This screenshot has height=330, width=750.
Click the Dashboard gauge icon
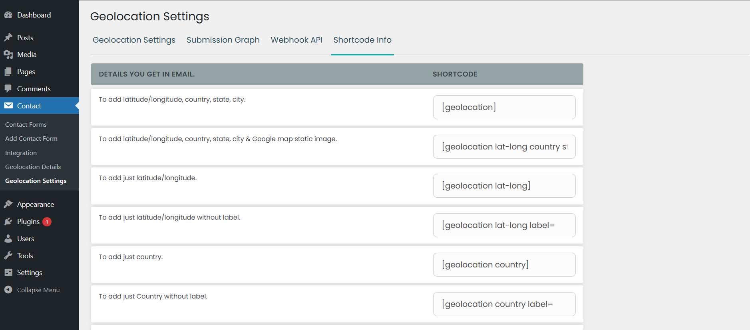click(8, 15)
